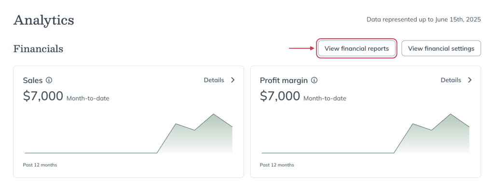Image resolution: width=494 pixels, height=190 pixels.
Task: Click the Analytics page heading
Action: point(44,21)
